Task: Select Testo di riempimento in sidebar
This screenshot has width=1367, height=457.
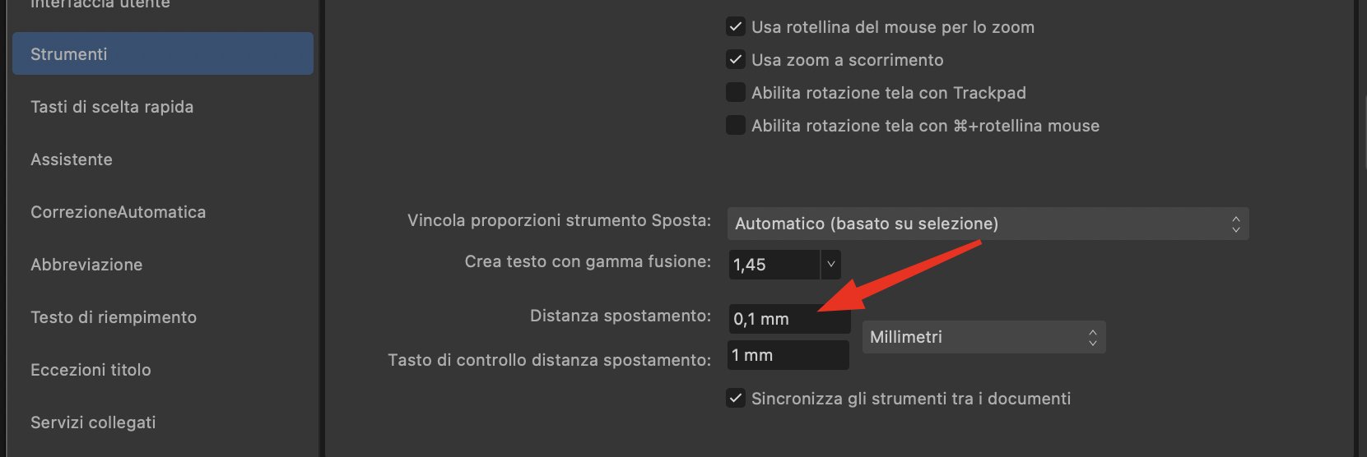Action: point(163,317)
